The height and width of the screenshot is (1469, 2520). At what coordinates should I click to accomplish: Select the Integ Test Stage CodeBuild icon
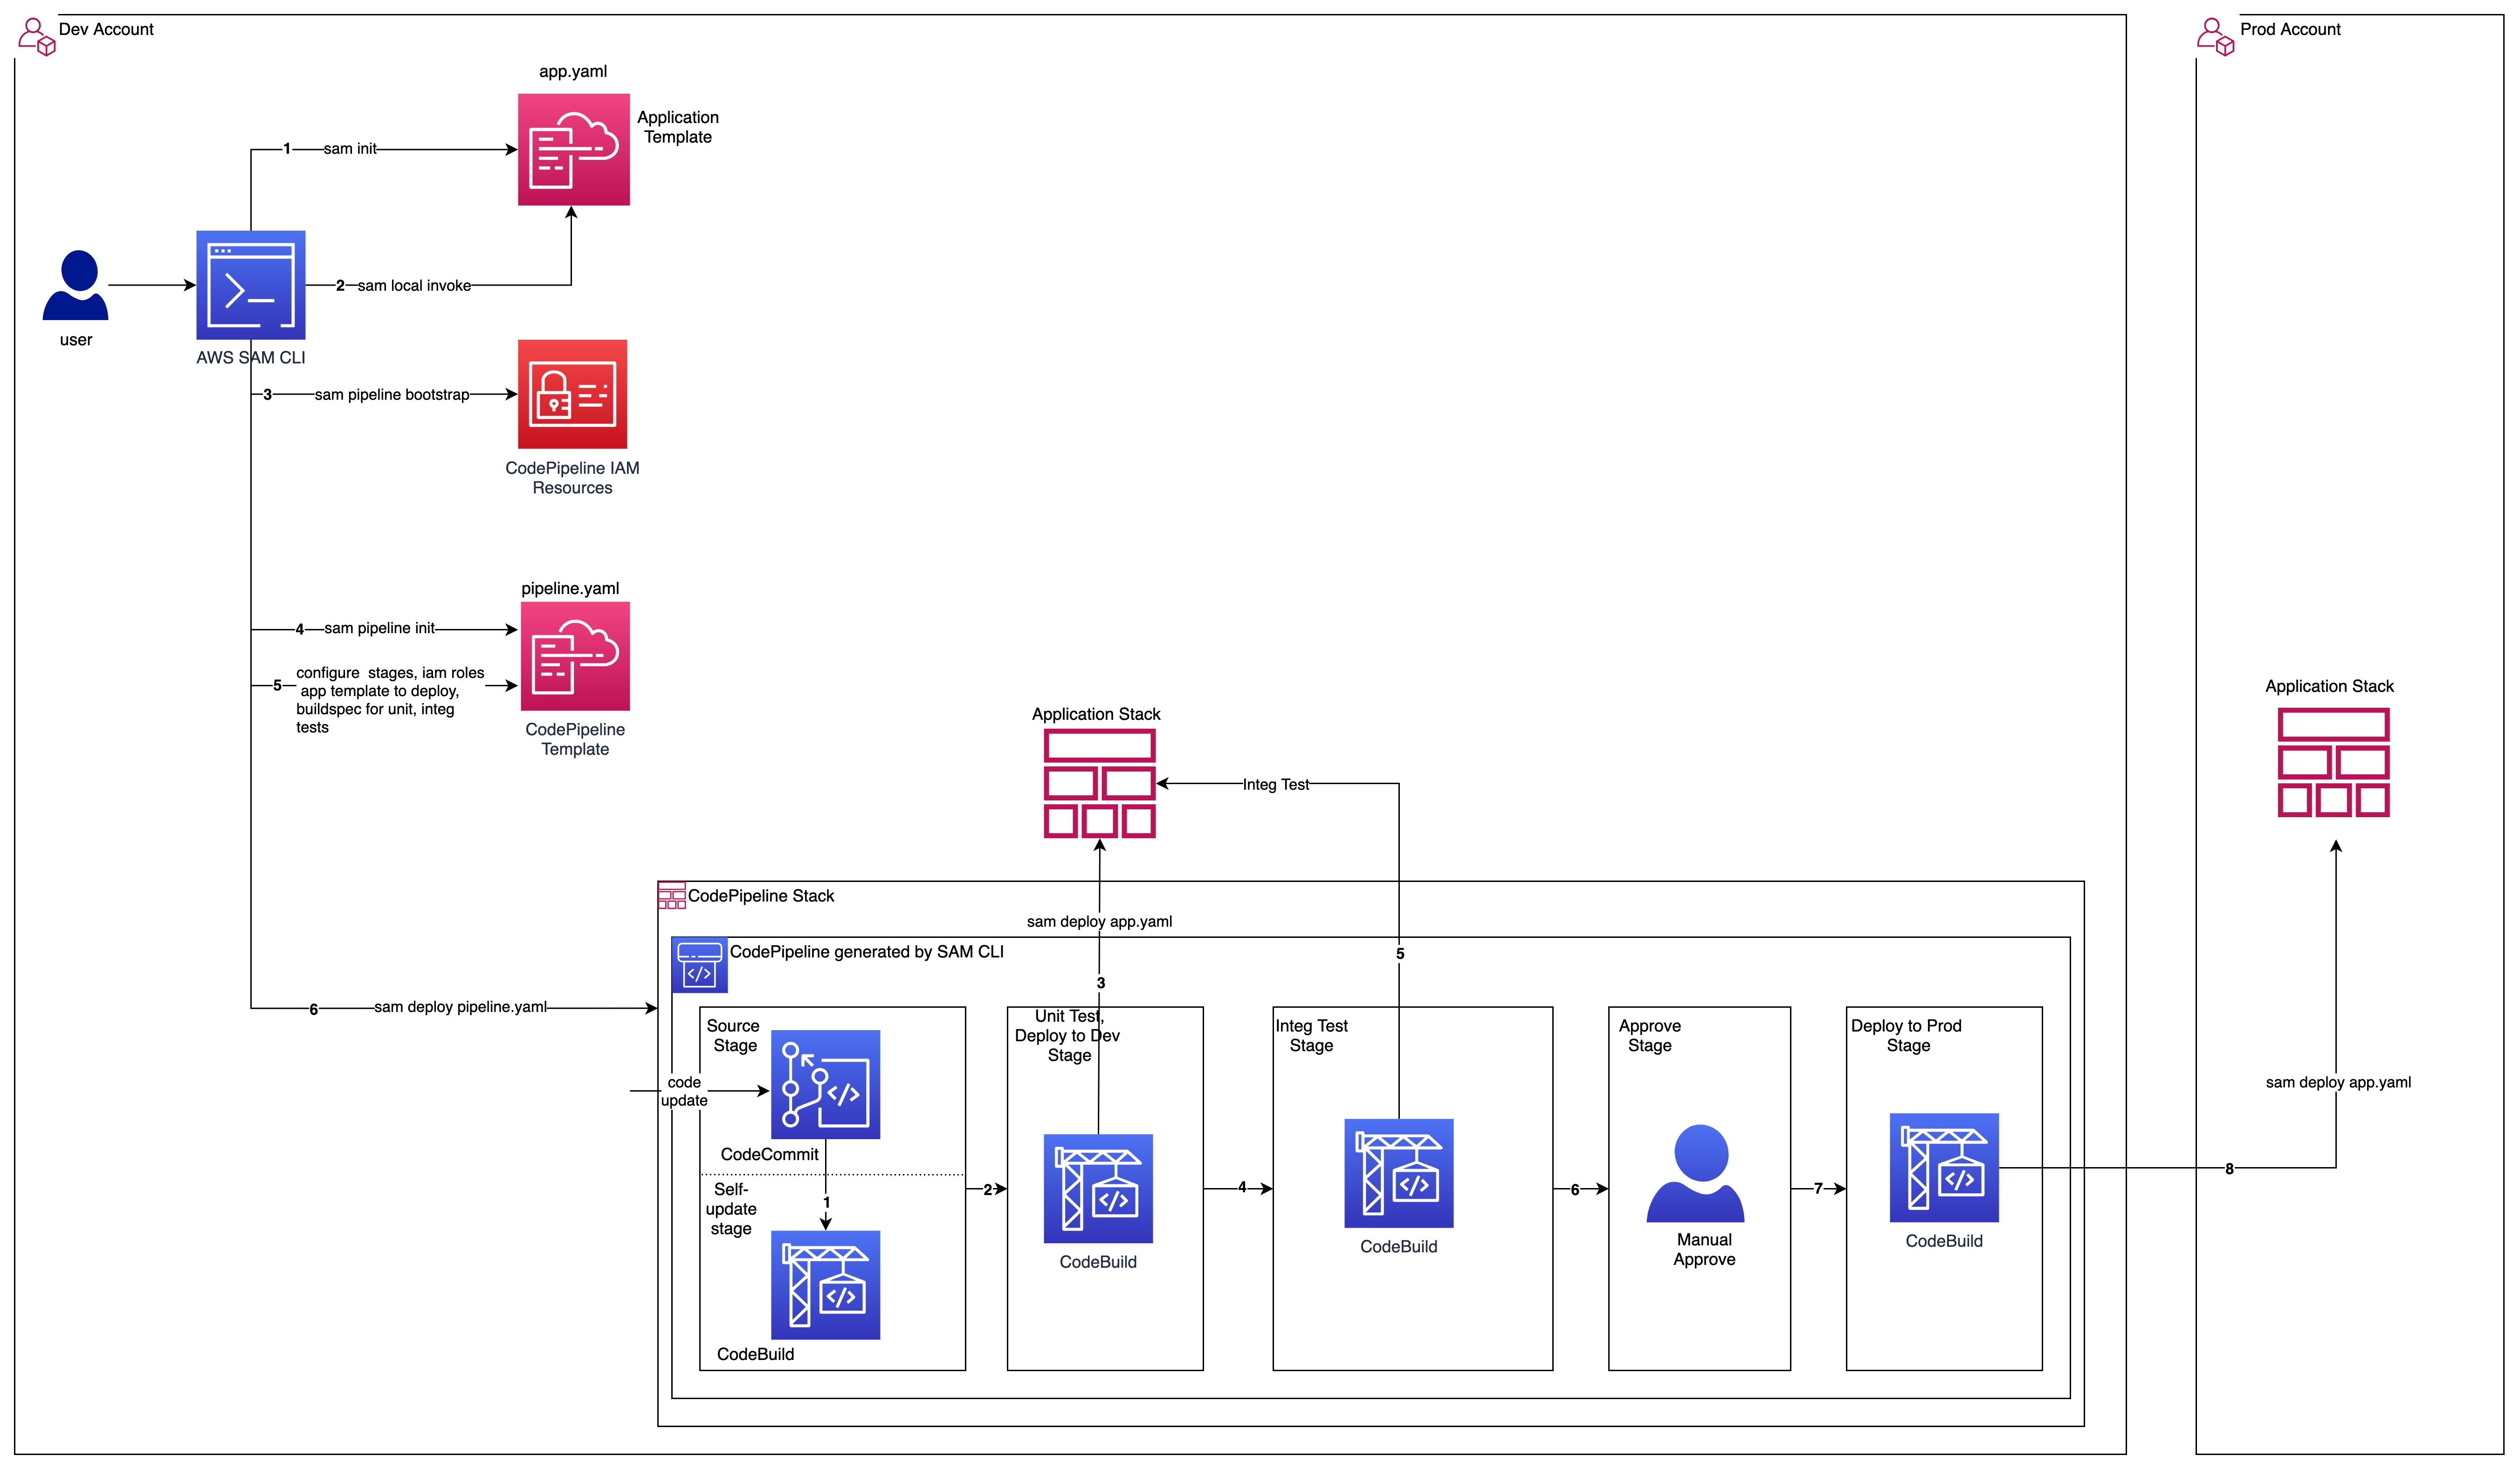pos(1399,1173)
